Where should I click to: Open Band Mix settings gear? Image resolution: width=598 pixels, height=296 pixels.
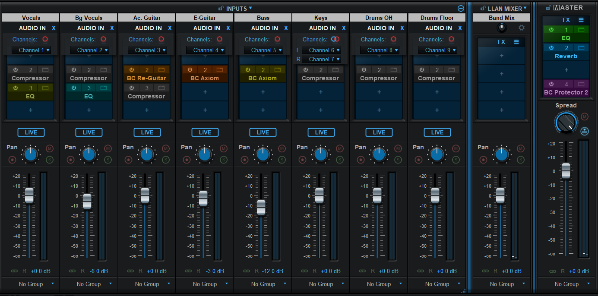tap(522, 28)
